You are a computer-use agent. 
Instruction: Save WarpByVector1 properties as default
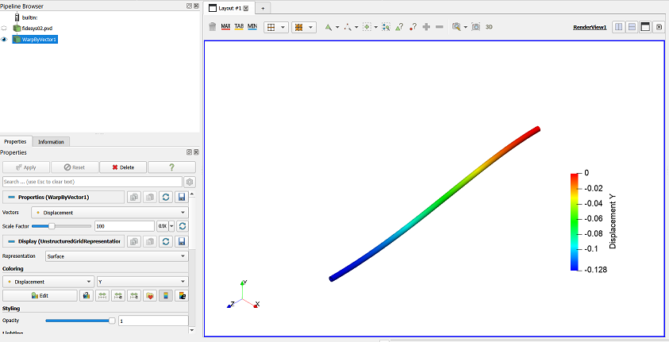pyautogui.click(x=182, y=197)
